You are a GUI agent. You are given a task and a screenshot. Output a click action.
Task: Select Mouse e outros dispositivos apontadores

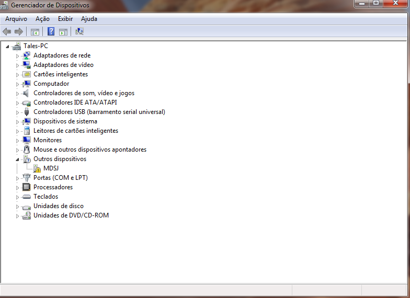[x=90, y=150]
